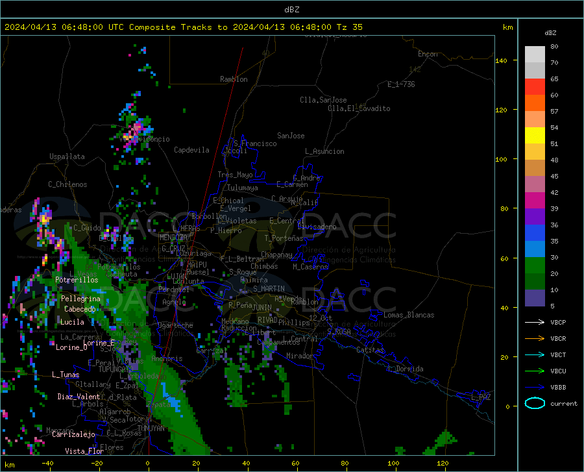Click the E_1-736 label
This screenshot has width=584, height=472.
pyautogui.click(x=401, y=84)
